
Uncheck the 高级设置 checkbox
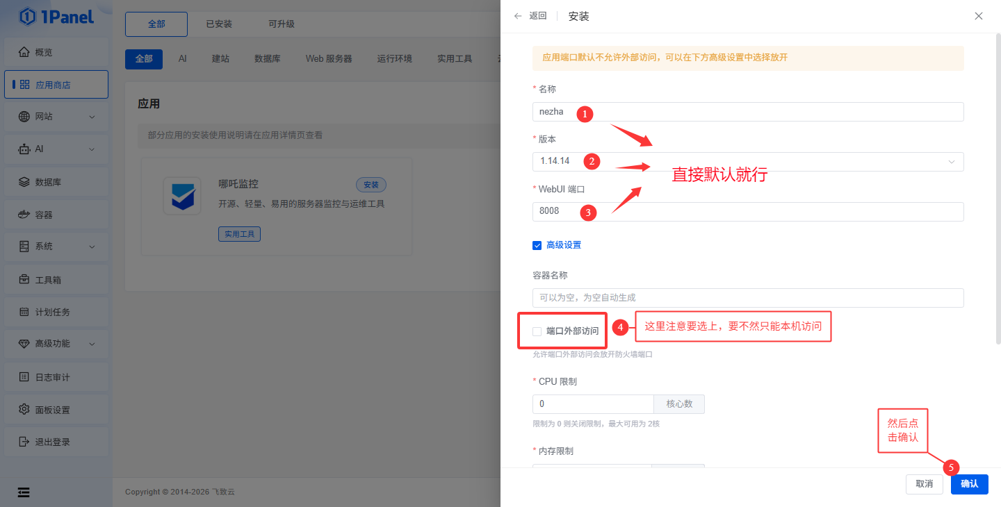[x=537, y=245]
